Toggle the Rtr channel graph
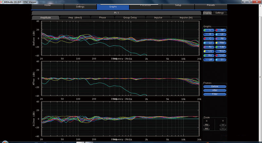 point(221,39)
